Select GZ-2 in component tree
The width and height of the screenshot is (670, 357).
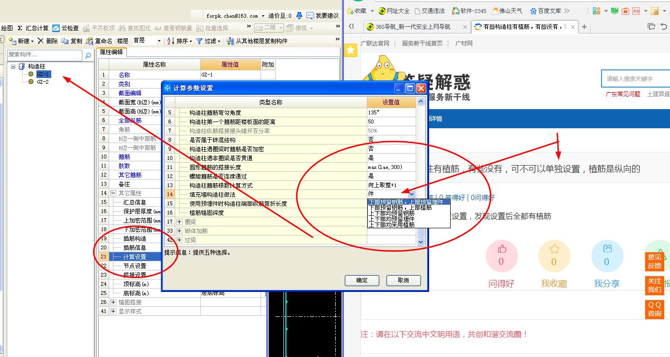(43, 82)
